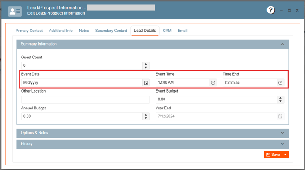Click the Event Date input field
Screen dimensions: 305x170
click(x=82, y=83)
